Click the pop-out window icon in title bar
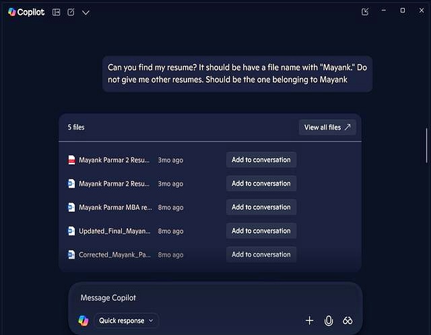This screenshot has height=335, width=431. click(365, 11)
